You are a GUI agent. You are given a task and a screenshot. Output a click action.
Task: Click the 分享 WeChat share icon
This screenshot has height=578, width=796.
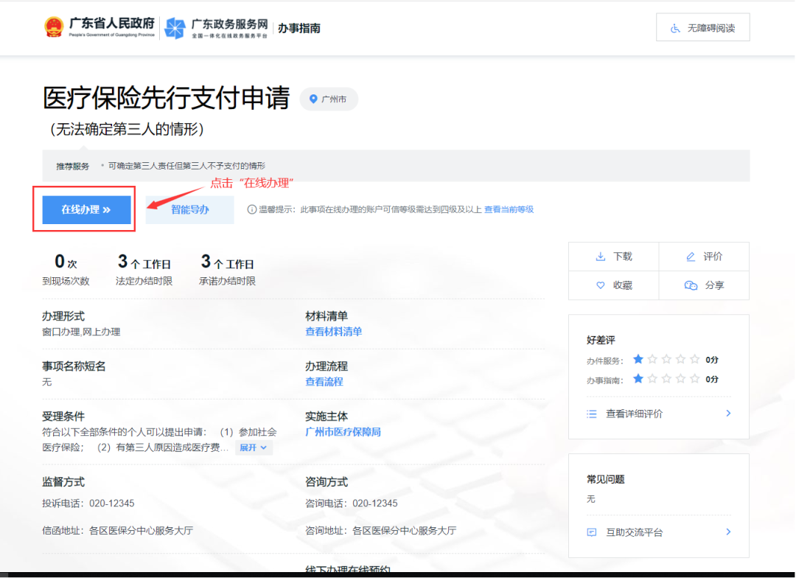pyautogui.click(x=691, y=285)
